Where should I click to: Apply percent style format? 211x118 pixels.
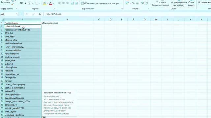coord(133,3)
